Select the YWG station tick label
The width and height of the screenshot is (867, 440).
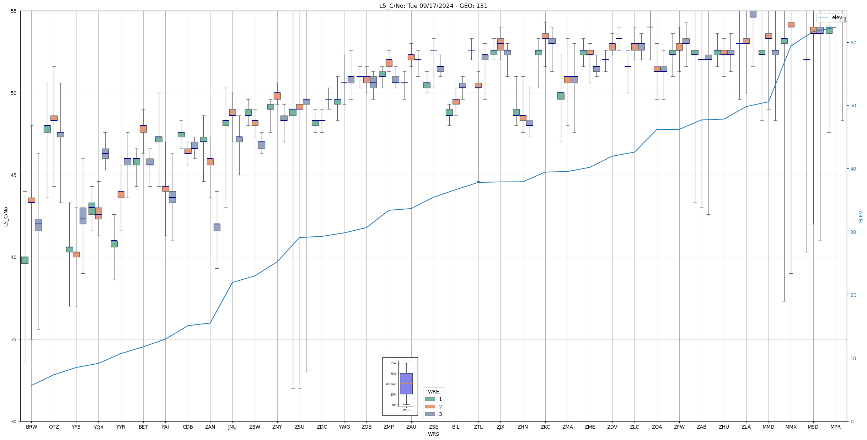344,427
